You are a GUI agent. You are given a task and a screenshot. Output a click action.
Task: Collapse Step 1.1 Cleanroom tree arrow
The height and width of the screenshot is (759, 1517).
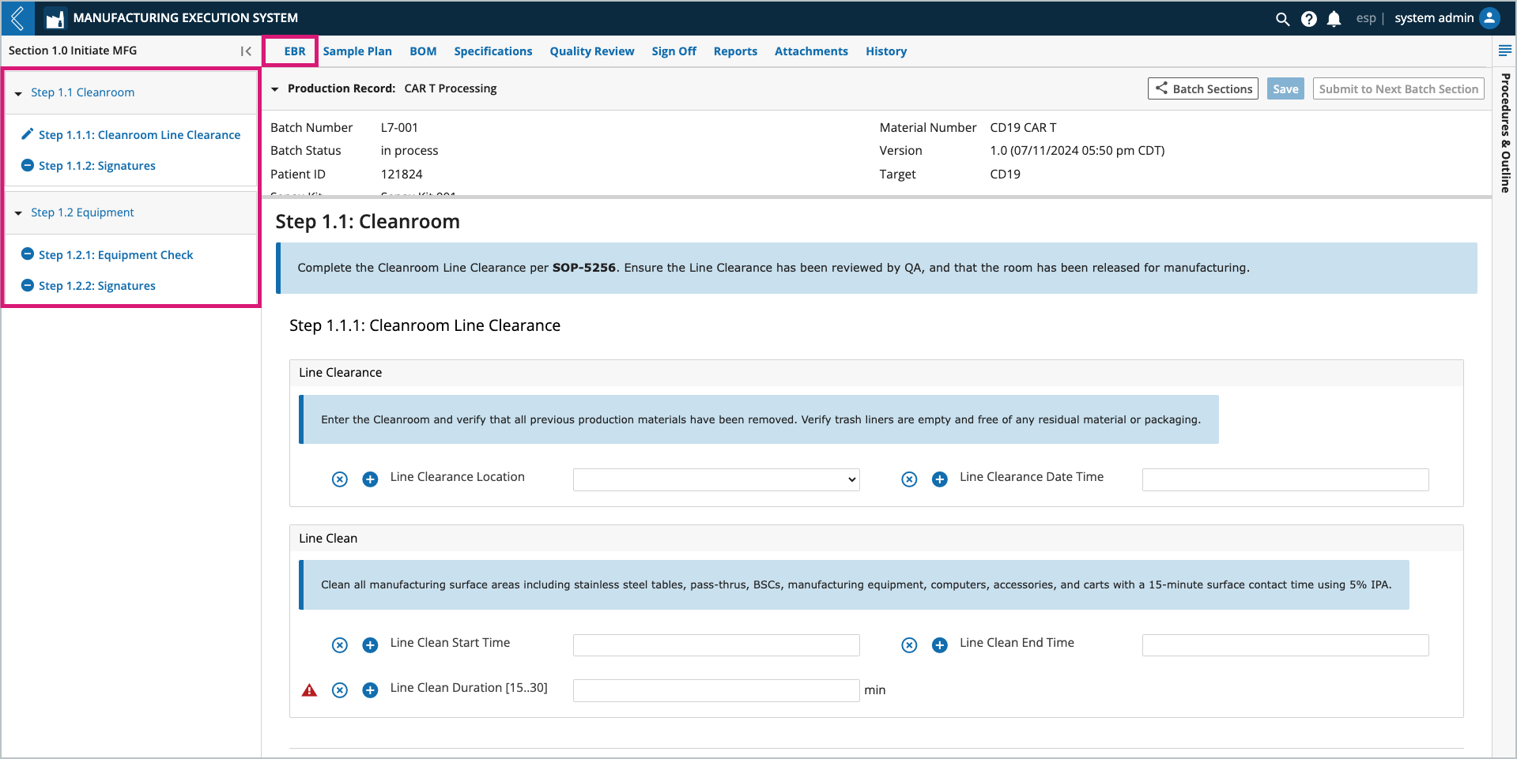pyautogui.click(x=18, y=93)
